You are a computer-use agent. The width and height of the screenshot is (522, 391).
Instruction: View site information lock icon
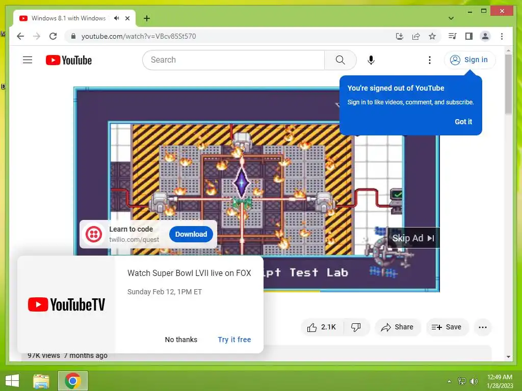(73, 36)
